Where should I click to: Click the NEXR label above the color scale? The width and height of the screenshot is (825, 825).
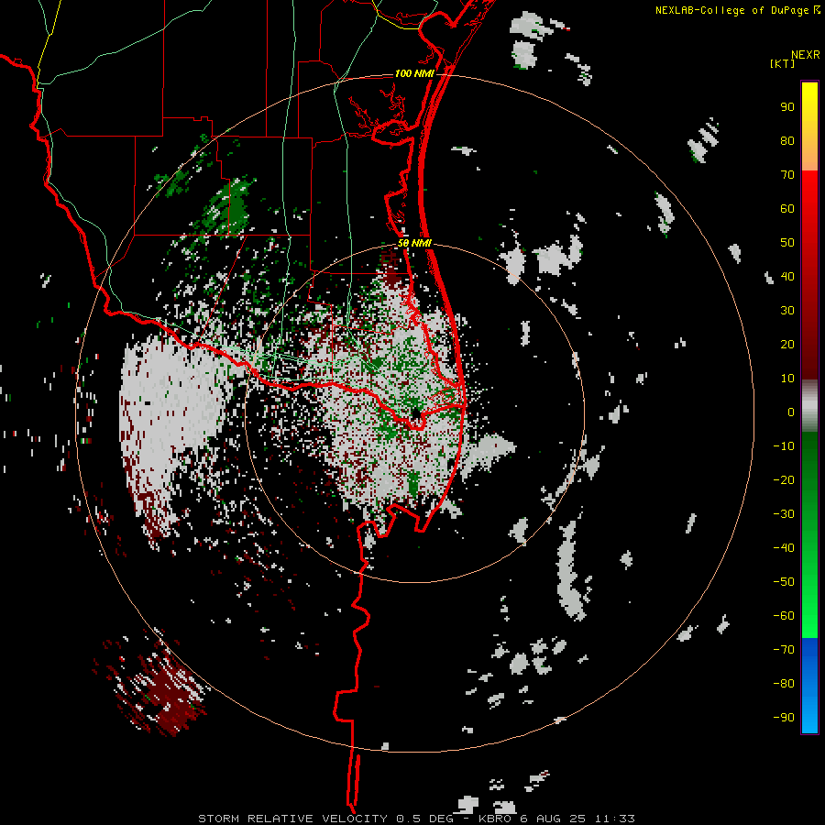pyautogui.click(x=805, y=55)
